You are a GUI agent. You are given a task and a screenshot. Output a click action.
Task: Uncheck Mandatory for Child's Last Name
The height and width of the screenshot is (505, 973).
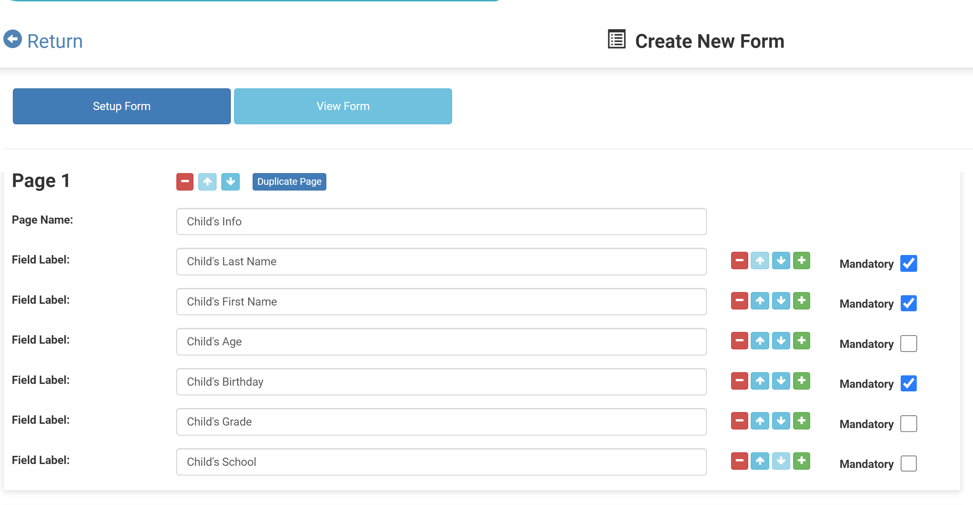tap(908, 264)
